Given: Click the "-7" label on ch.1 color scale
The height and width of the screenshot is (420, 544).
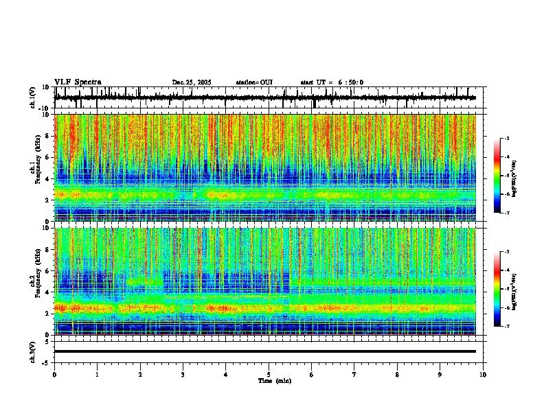Looking at the screenshot, I should (507, 213).
